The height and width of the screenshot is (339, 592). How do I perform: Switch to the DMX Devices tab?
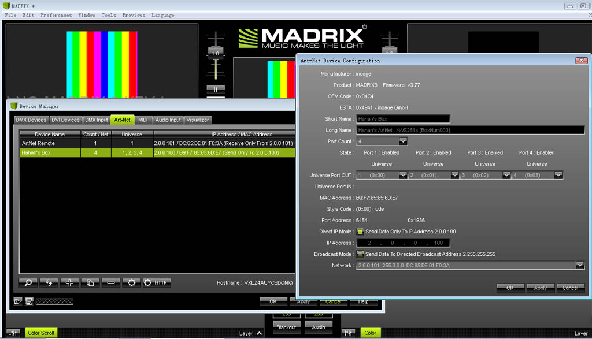pos(31,120)
